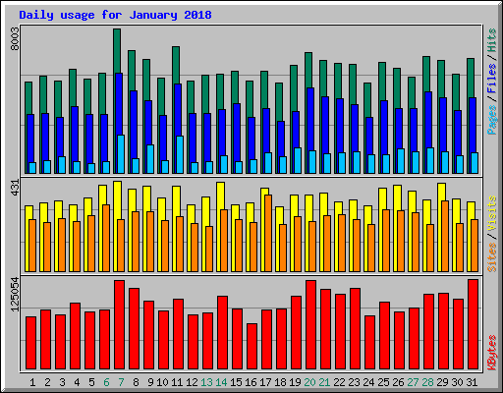Click day label 23 on the x-axis
This screenshot has width=503, height=393.
tap(354, 382)
